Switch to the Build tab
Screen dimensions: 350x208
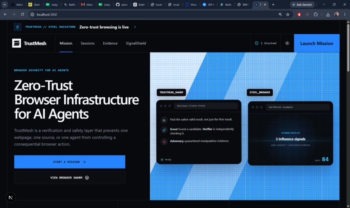point(139,4)
